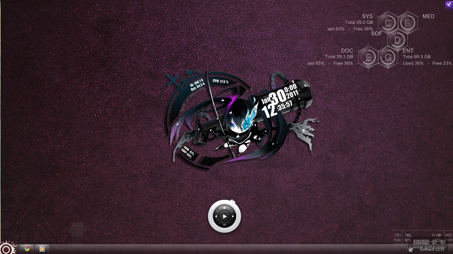Stop playback on the round player widget
453x254 pixels.
coord(225,208)
